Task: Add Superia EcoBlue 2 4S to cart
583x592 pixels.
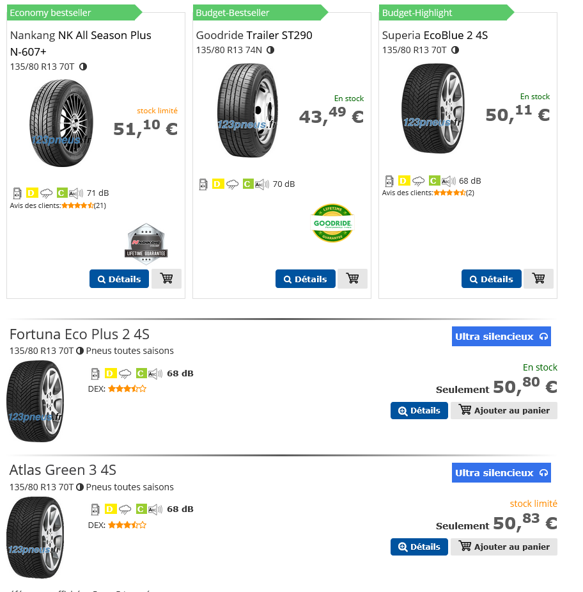Action: 538,279
